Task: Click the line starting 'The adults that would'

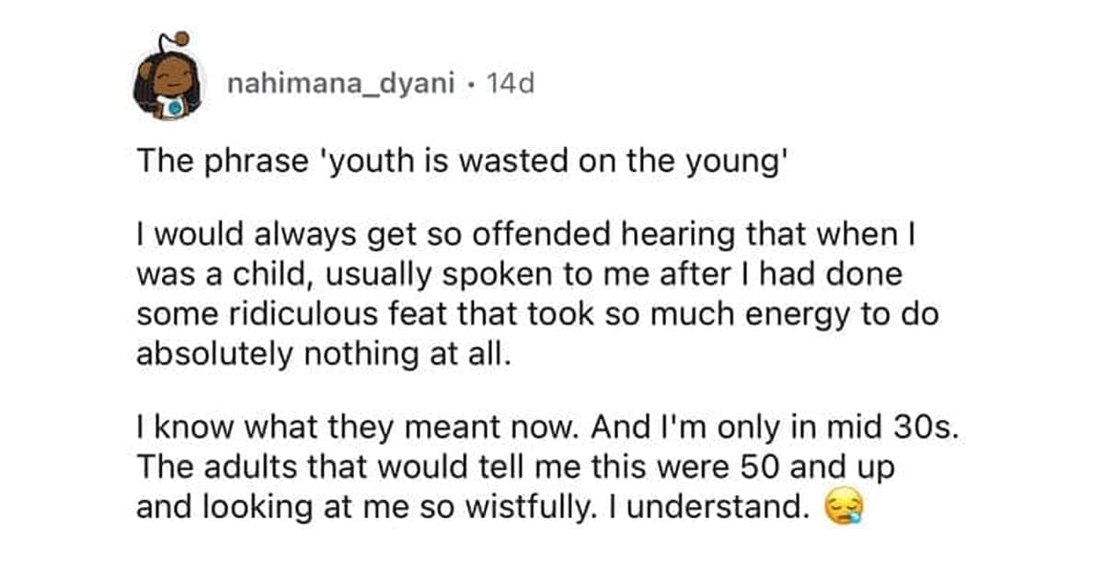Action: pyautogui.click(x=515, y=467)
